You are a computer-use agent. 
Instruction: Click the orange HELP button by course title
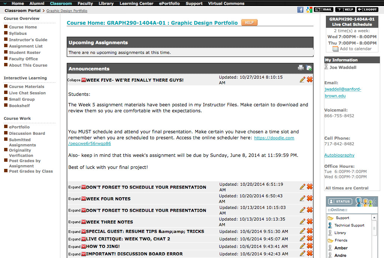tap(249, 23)
